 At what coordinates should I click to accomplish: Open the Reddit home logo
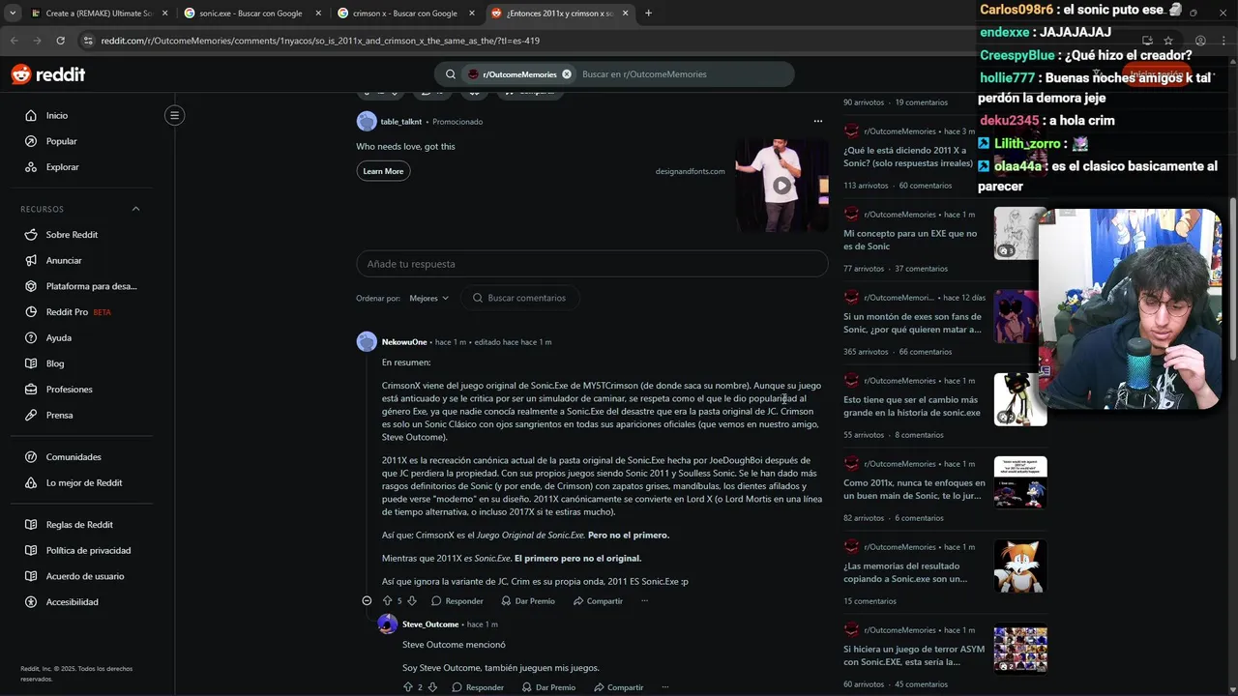point(48,74)
